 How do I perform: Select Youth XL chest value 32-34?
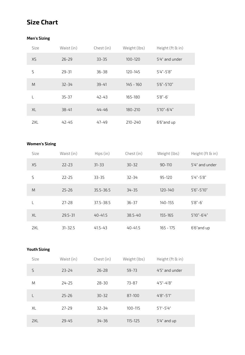(102, 308)
